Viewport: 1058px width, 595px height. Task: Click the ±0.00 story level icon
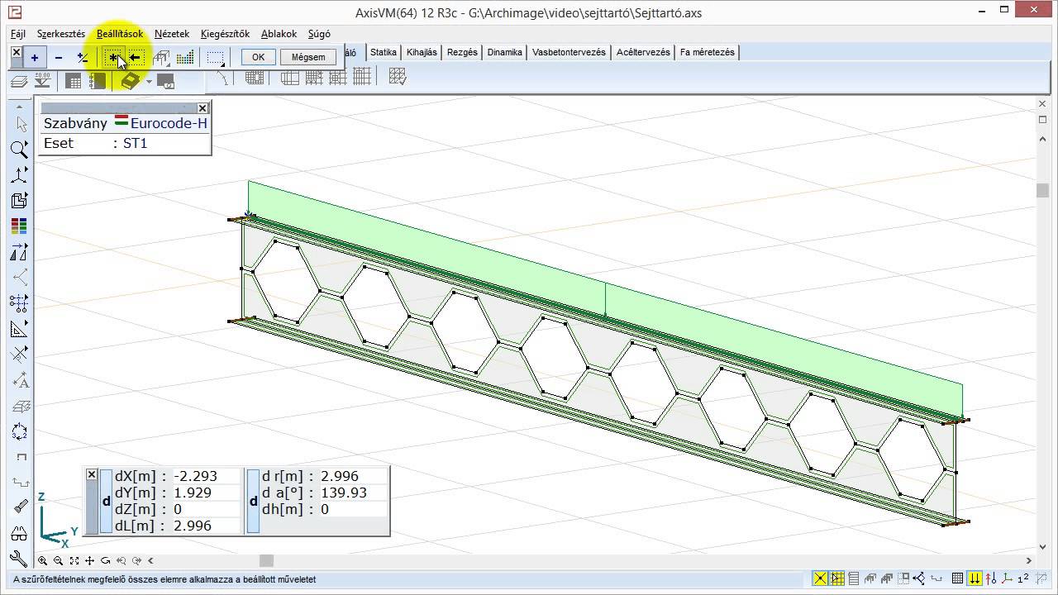click(42, 80)
